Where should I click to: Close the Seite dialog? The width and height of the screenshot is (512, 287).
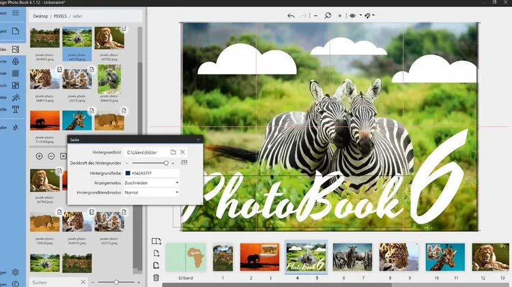click(199, 139)
